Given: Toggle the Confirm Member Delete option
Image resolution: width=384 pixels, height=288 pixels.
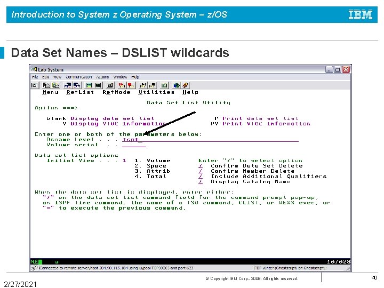Looking at the screenshot, I should point(201,171).
